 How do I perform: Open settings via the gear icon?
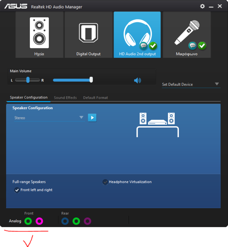pos(202,6)
